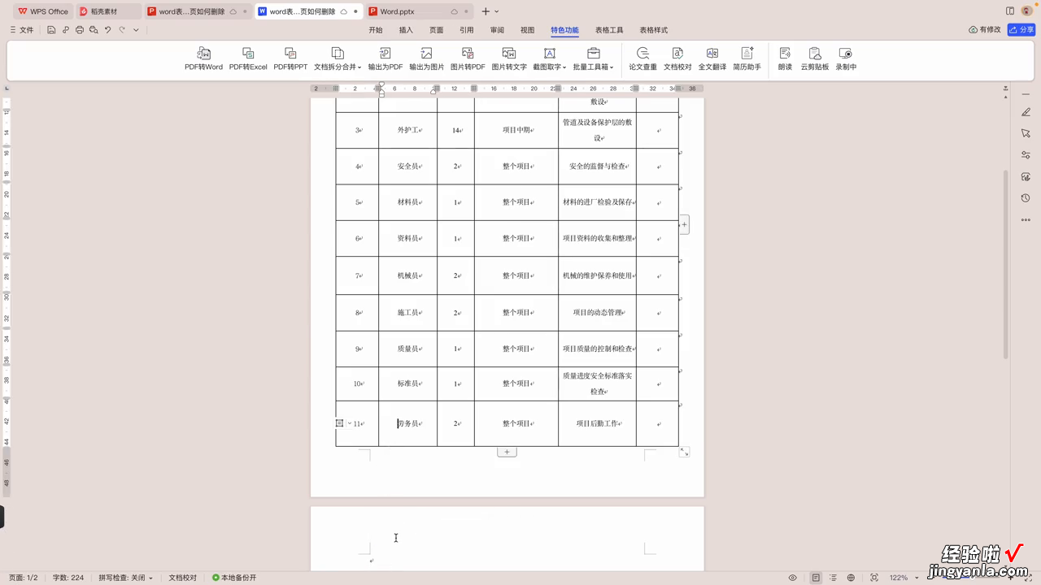Switch to the 页面 ribbon tab
Viewport: 1041px width, 585px height.
pos(437,30)
